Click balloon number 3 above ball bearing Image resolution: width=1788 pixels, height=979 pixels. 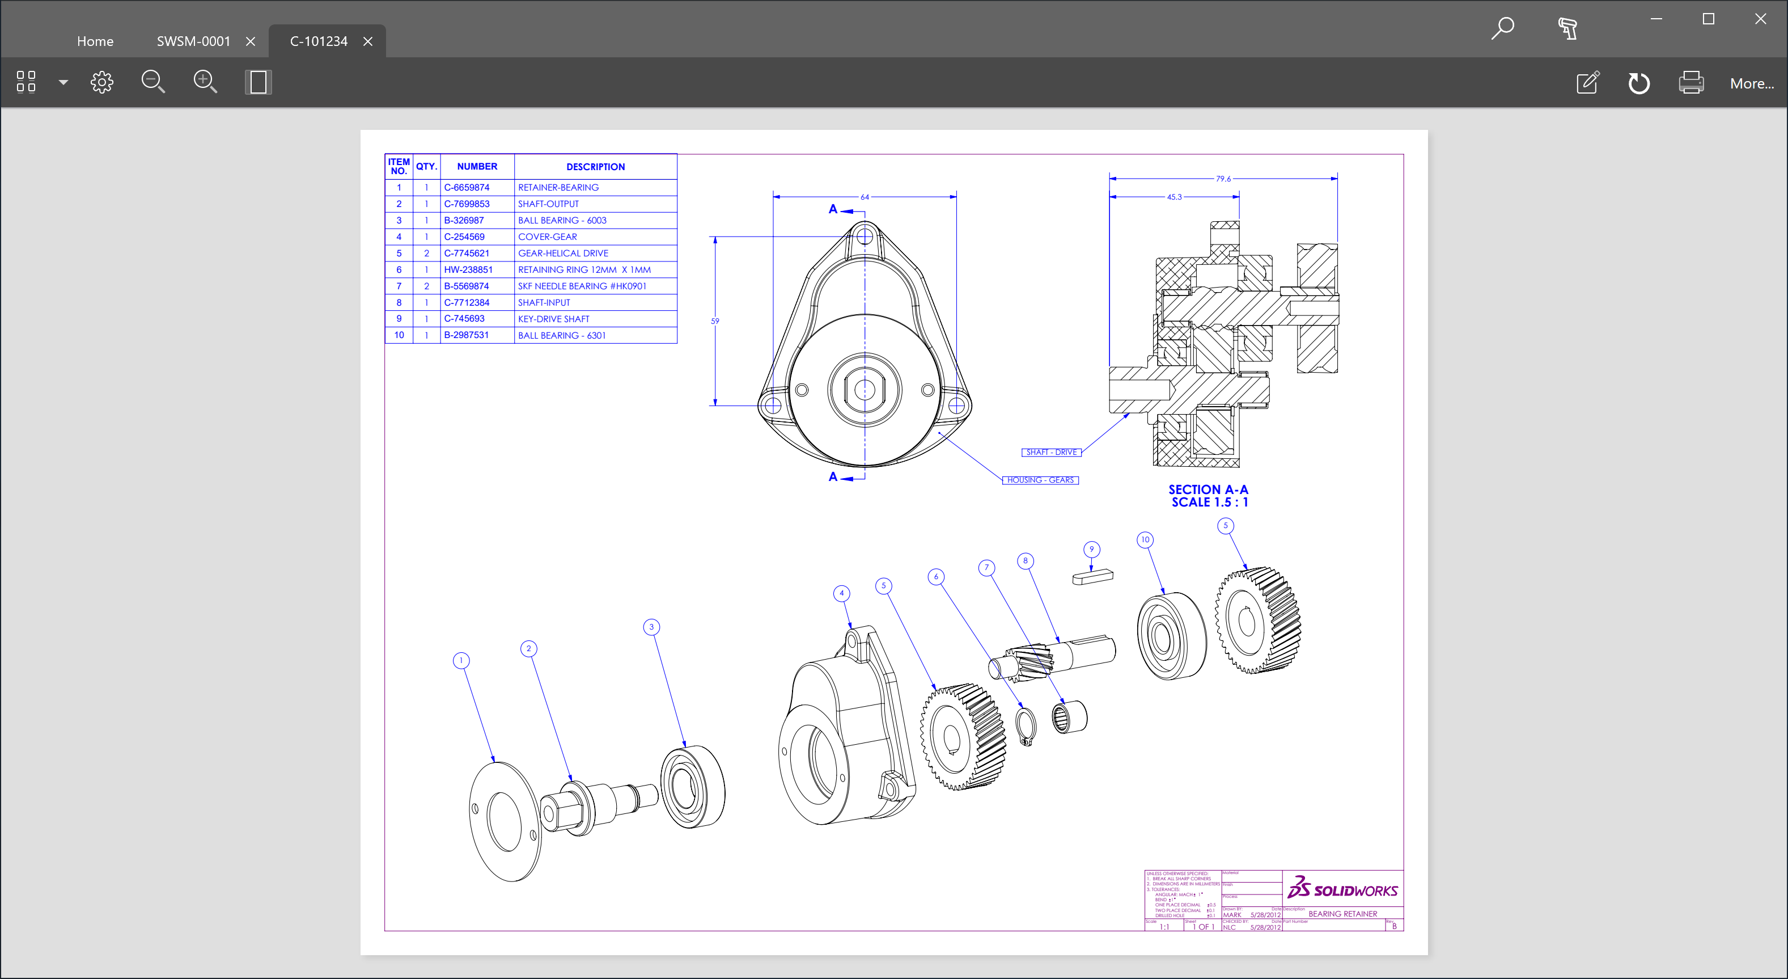click(x=651, y=627)
